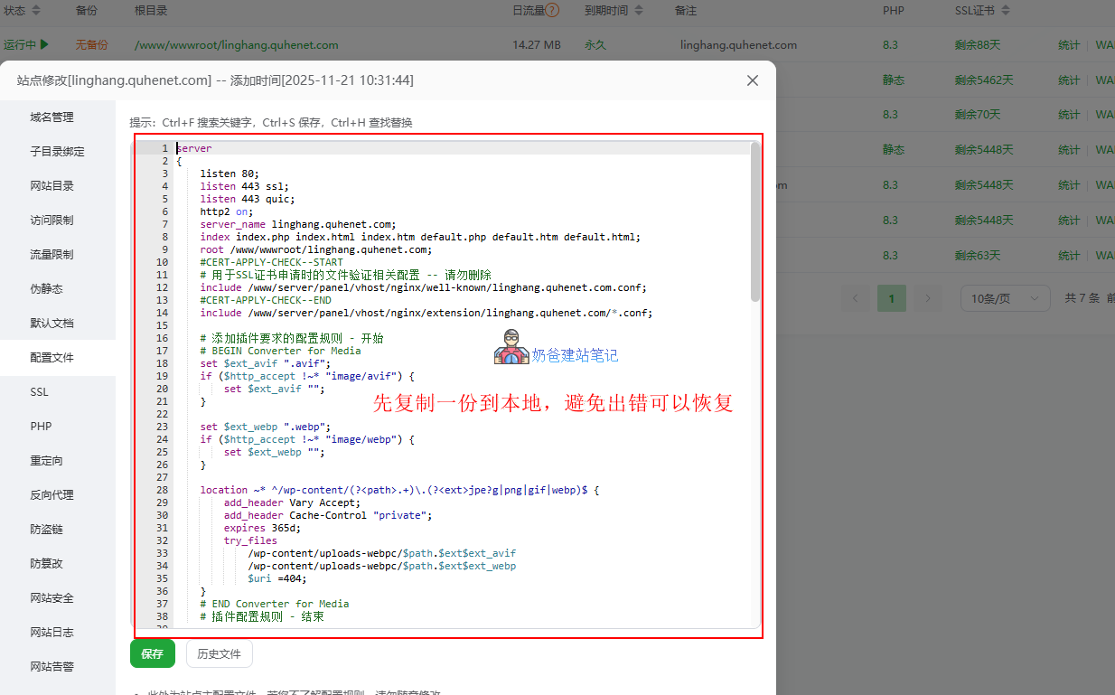Switch to the SSL section in the sidebar
Image resolution: width=1115 pixels, height=695 pixels.
pyautogui.click(x=39, y=391)
